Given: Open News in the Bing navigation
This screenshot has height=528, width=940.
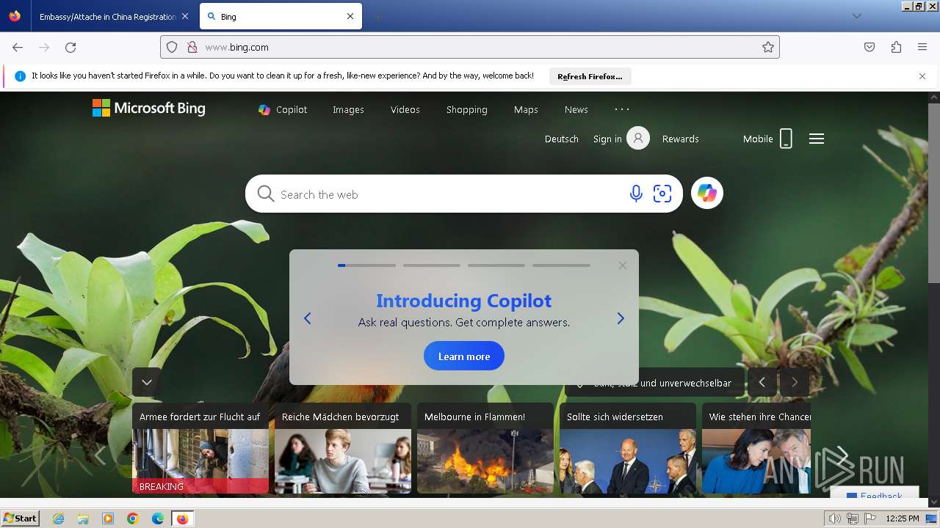Looking at the screenshot, I should 576,109.
